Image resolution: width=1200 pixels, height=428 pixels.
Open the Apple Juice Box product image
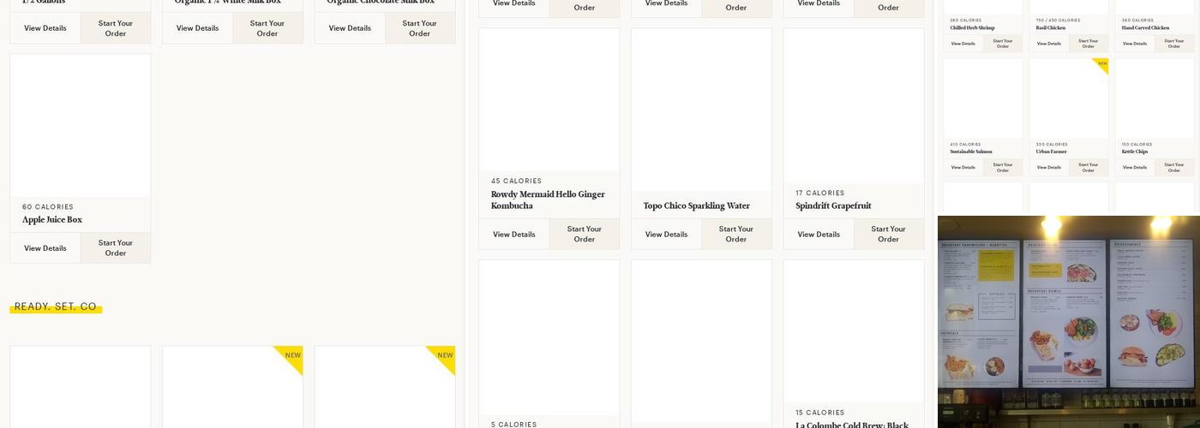click(x=81, y=126)
